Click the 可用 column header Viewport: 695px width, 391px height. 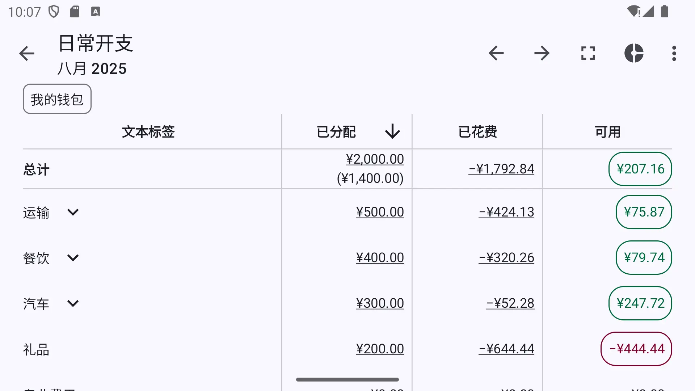pos(608,132)
